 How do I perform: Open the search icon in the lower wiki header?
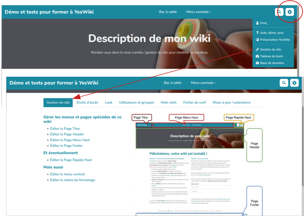point(284,83)
